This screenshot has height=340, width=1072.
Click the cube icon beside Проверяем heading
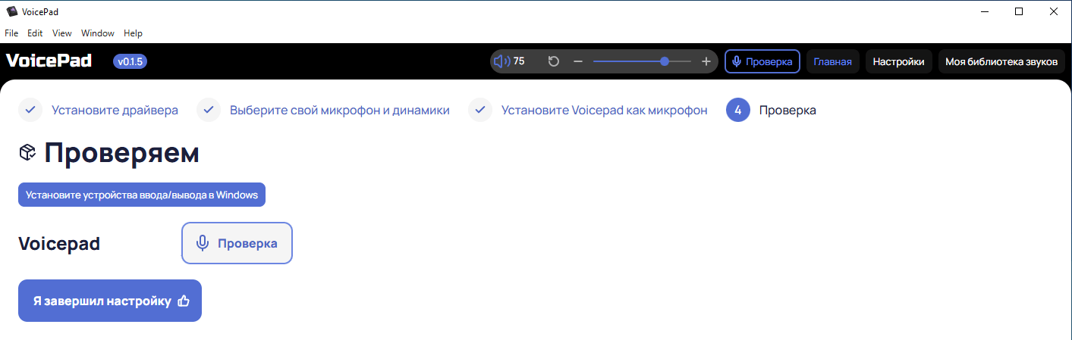coord(27,153)
